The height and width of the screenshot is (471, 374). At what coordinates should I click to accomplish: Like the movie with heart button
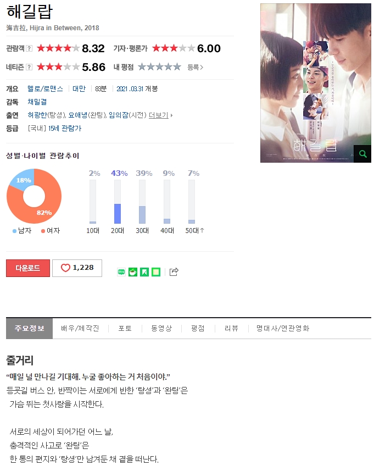77,268
